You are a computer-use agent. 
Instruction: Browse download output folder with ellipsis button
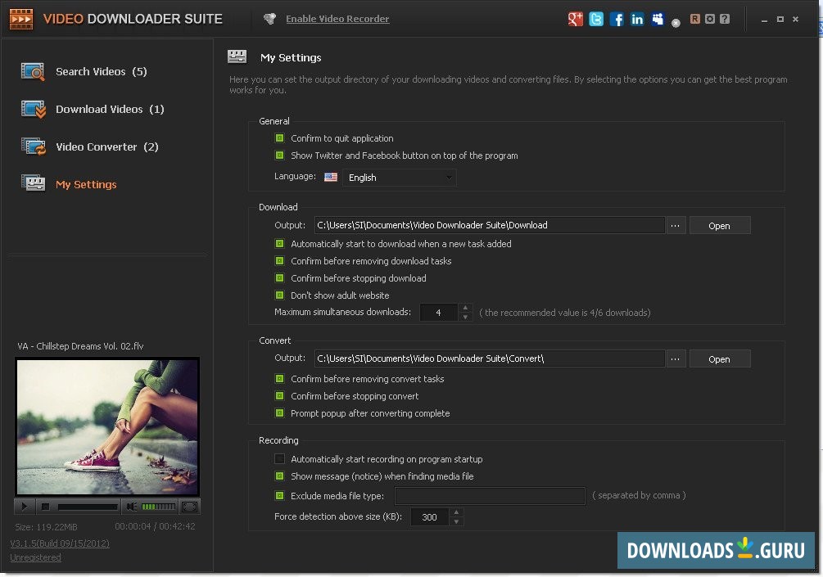676,226
